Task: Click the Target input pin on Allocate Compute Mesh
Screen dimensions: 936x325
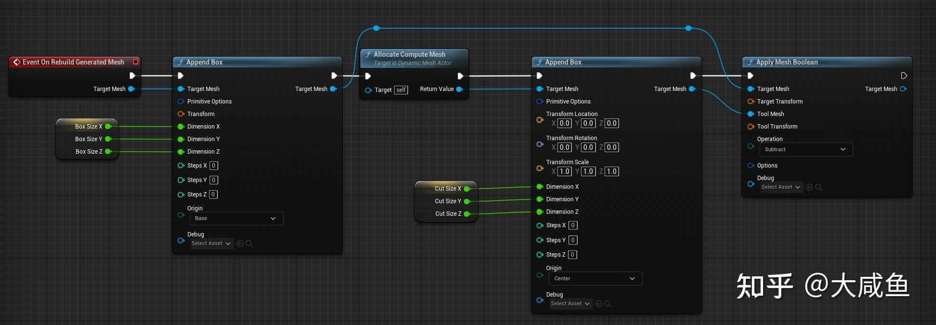Action: [x=369, y=90]
